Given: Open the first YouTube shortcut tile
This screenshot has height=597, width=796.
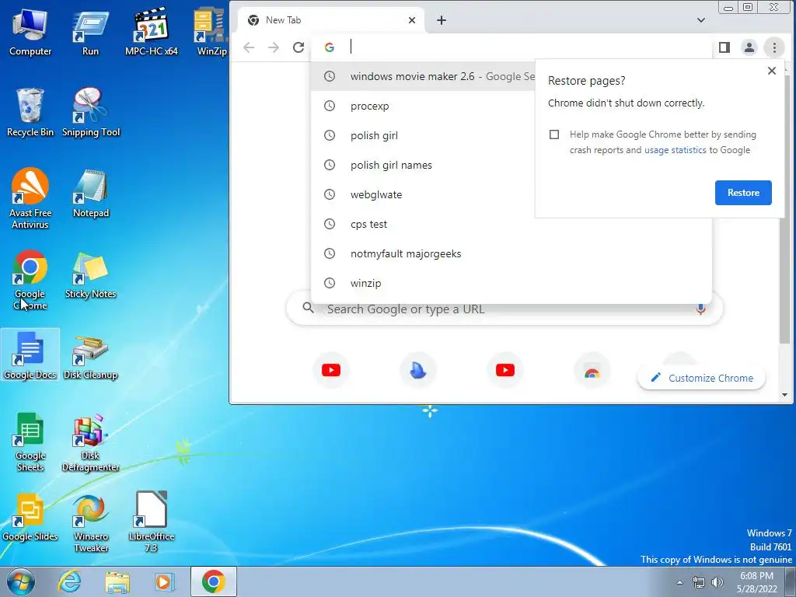Looking at the screenshot, I should pyautogui.click(x=331, y=370).
